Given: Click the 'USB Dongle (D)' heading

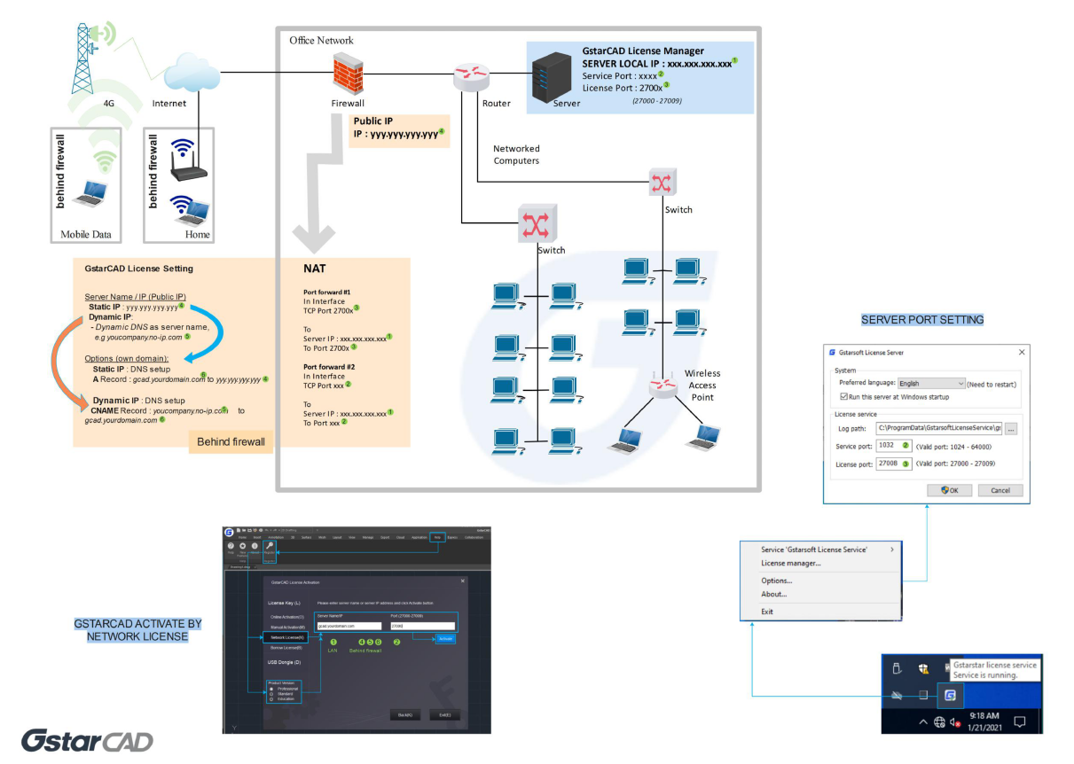Looking at the screenshot, I should [x=284, y=662].
